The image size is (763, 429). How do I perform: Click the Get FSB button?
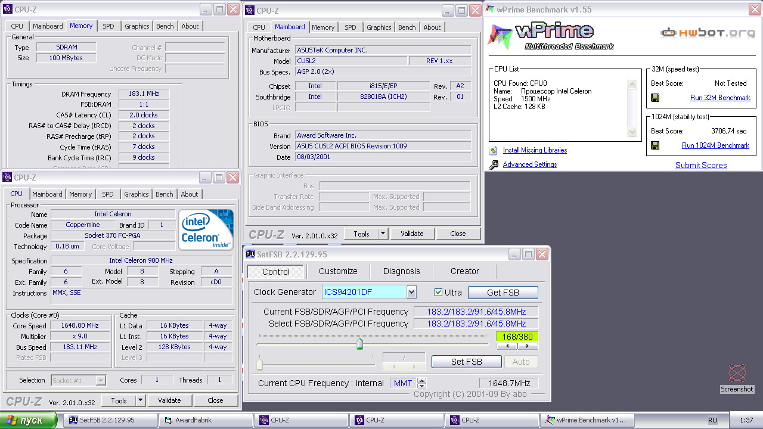[503, 292]
